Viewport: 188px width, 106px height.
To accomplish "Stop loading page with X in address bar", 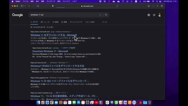I will pyautogui.click(x=117, y=6).
